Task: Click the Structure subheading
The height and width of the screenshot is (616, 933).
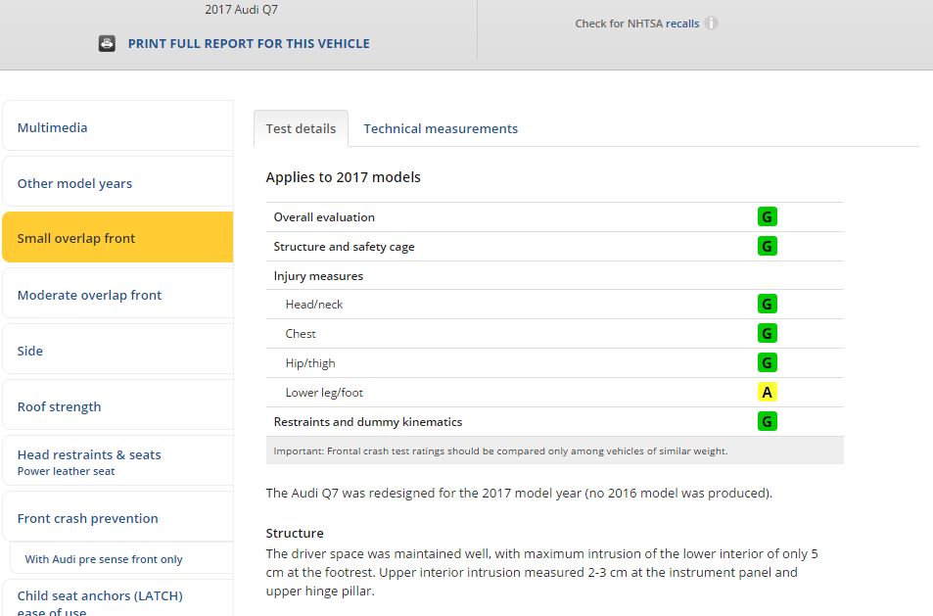Action: pos(295,534)
